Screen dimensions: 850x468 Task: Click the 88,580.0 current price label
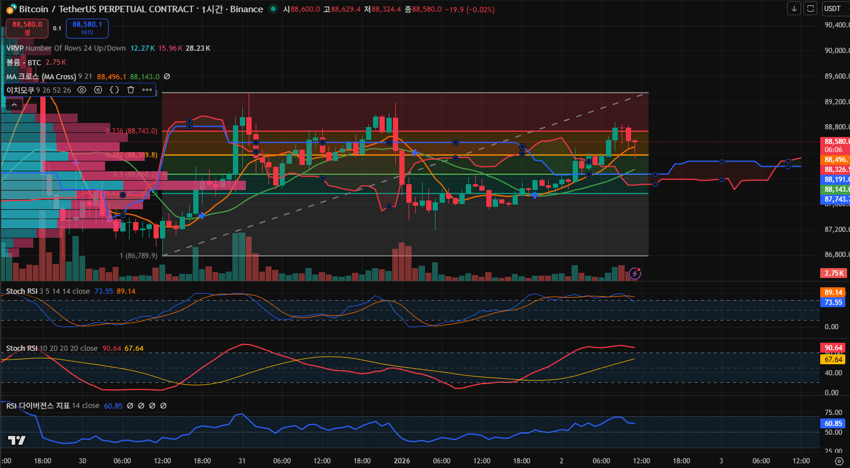click(x=834, y=142)
